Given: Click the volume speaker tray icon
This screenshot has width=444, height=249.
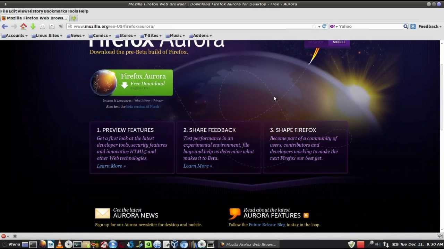Looking at the screenshot, I should (x=378, y=245).
